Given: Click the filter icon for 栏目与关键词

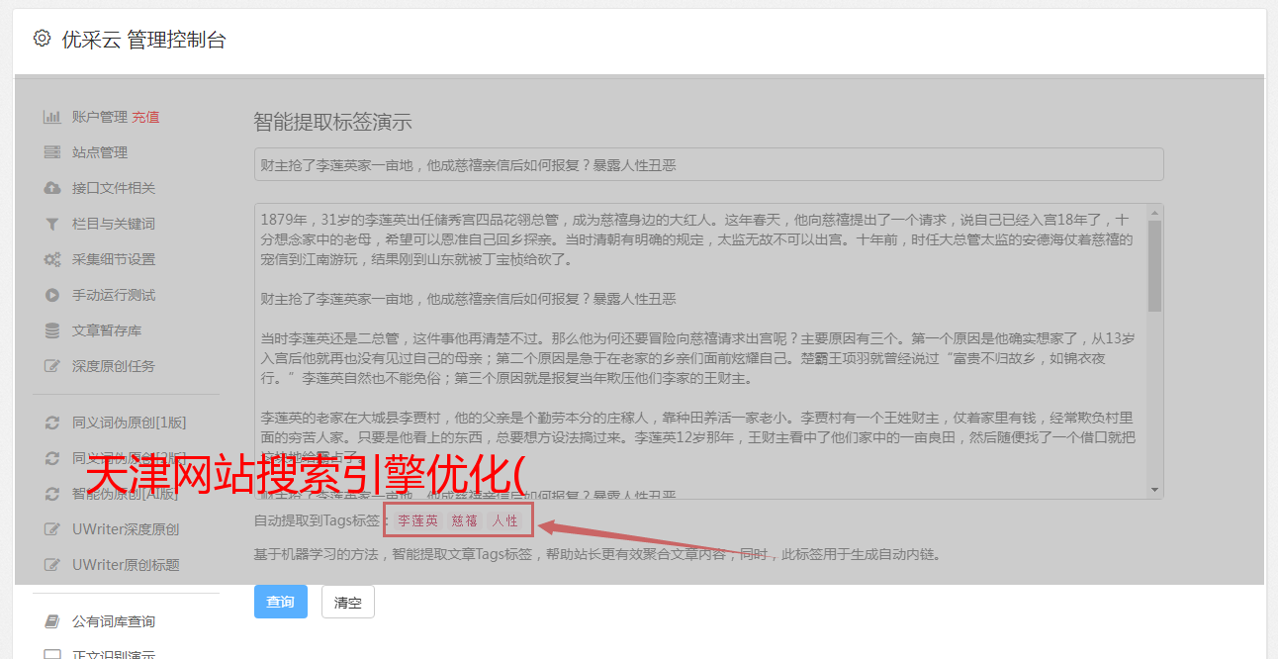Looking at the screenshot, I should (x=52, y=224).
